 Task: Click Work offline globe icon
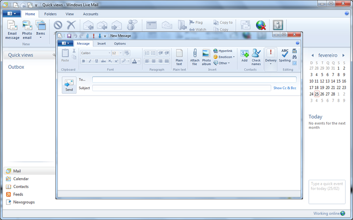point(261,25)
